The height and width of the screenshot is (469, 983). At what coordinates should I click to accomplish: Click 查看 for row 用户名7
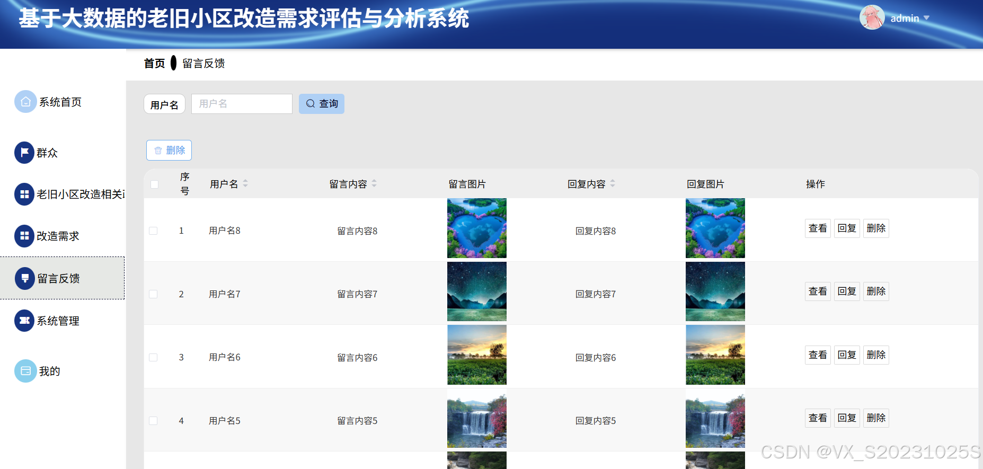click(818, 291)
